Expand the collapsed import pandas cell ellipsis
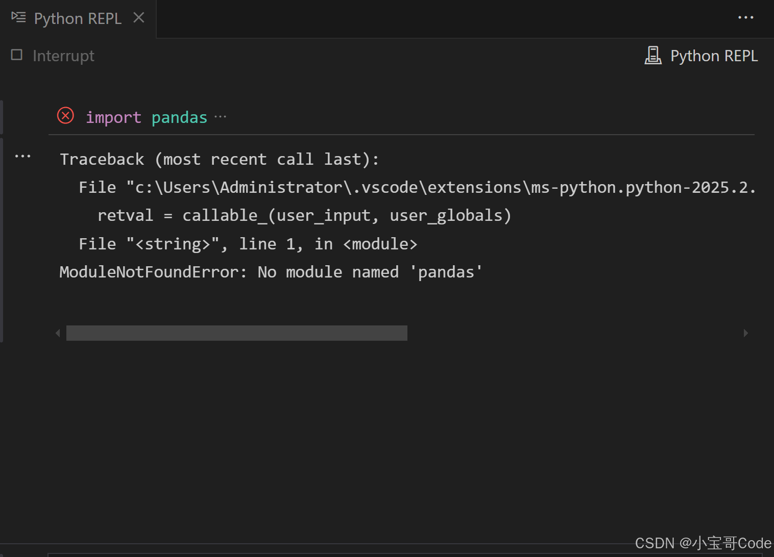774x557 pixels. pos(221,117)
